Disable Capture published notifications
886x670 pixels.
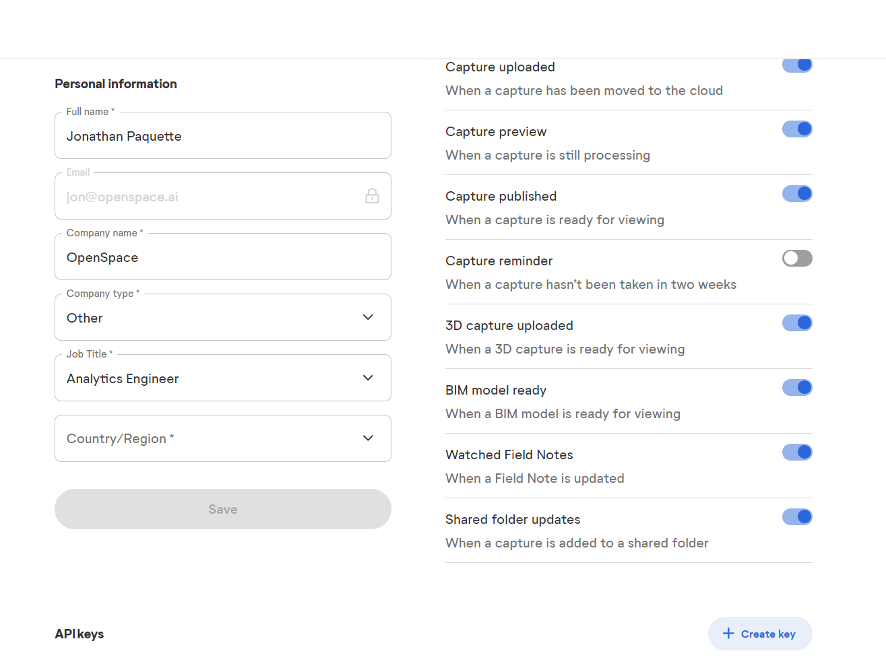click(x=797, y=193)
